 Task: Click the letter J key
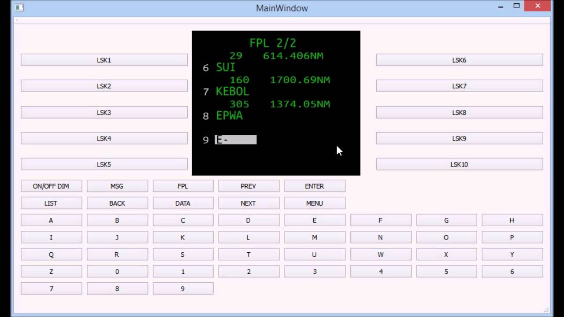click(x=117, y=237)
